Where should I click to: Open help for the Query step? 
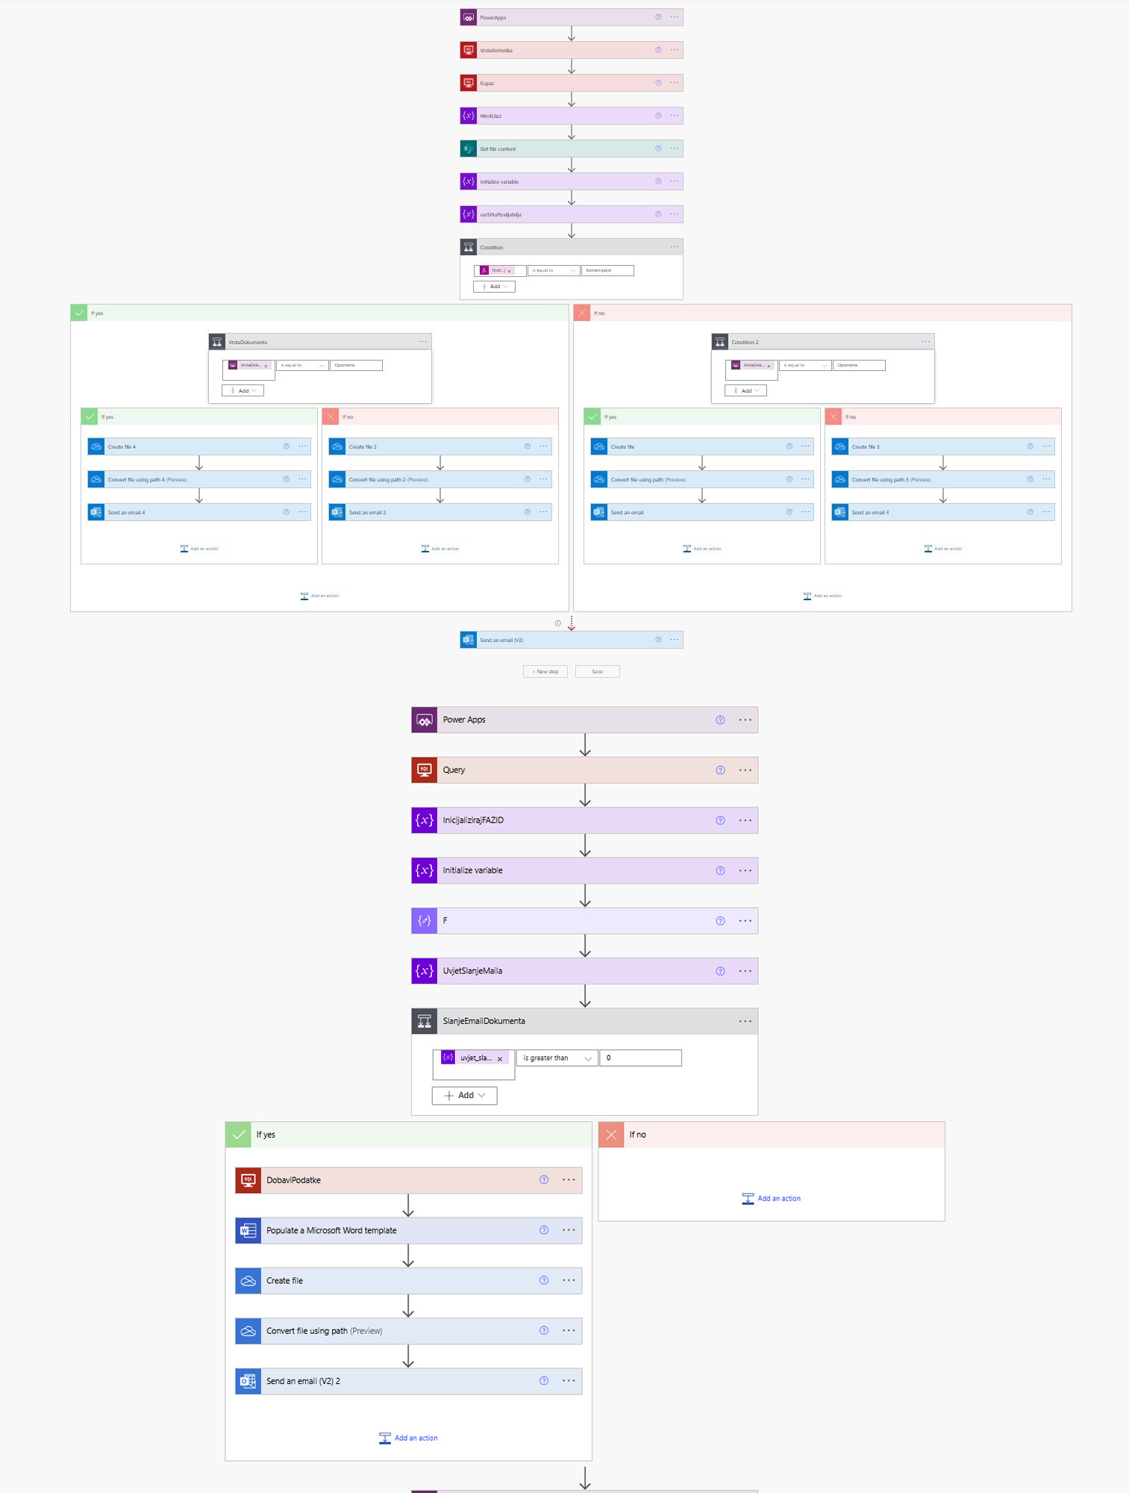pyautogui.click(x=720, y=770)
